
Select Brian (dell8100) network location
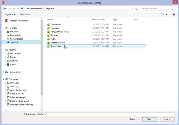point(17,94)
